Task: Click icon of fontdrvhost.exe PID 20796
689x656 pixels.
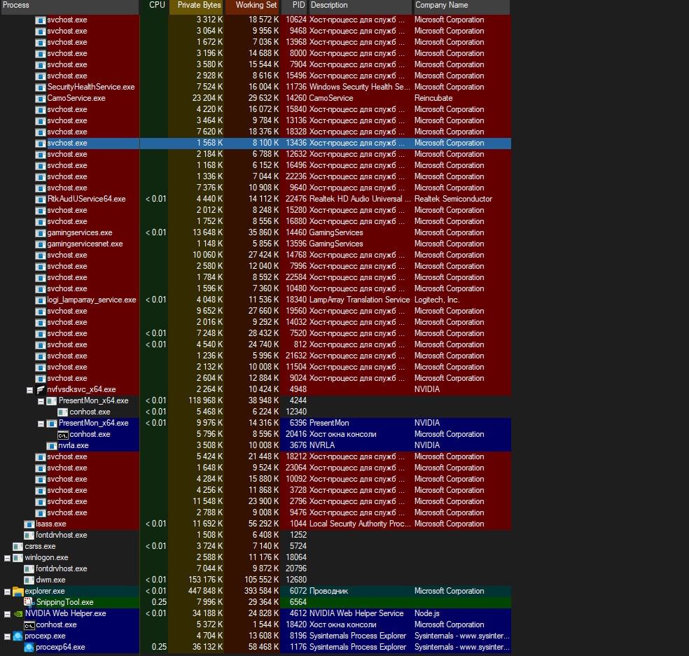Action: (29, 569)
